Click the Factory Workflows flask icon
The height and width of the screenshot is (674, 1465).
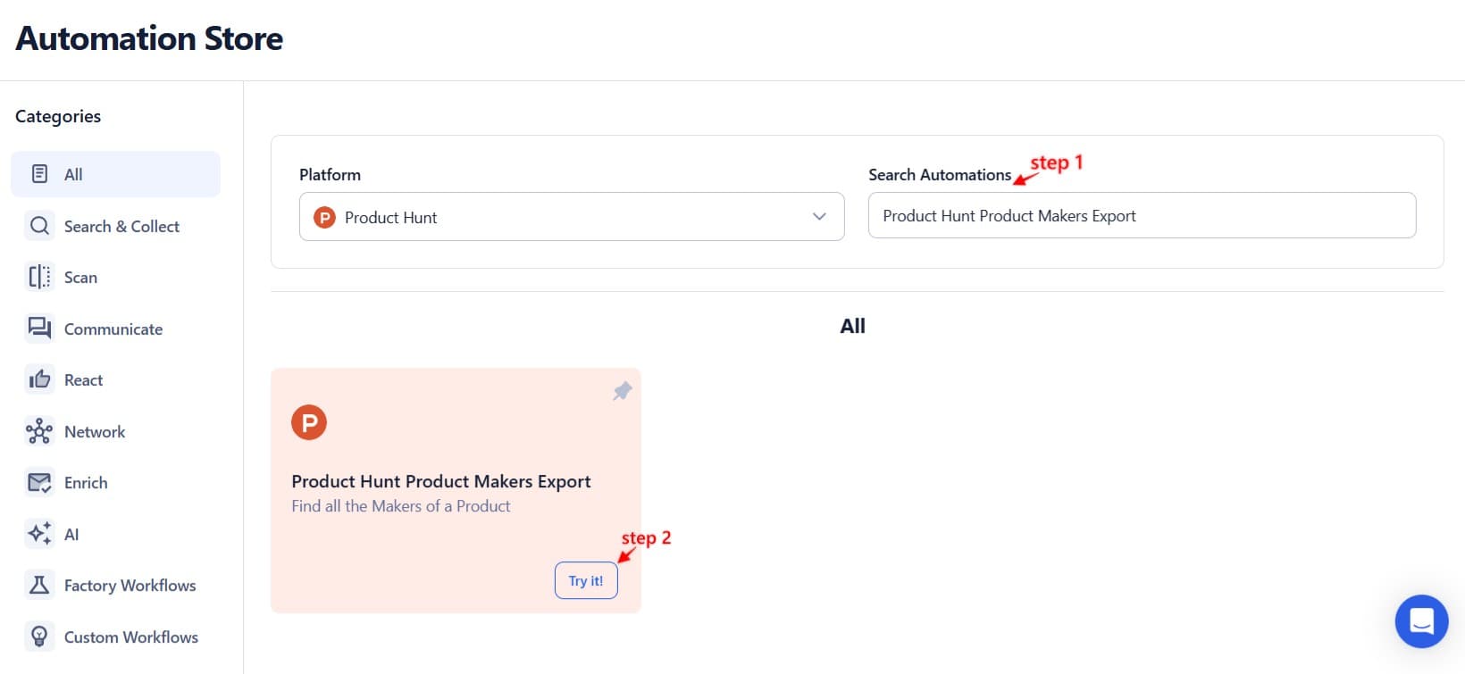(39, 585)
